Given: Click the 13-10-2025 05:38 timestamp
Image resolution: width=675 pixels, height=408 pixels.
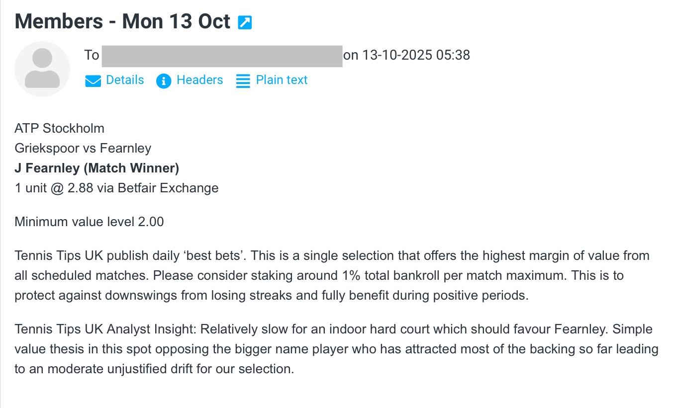Looking at the screenshot, I should [415, 55].
